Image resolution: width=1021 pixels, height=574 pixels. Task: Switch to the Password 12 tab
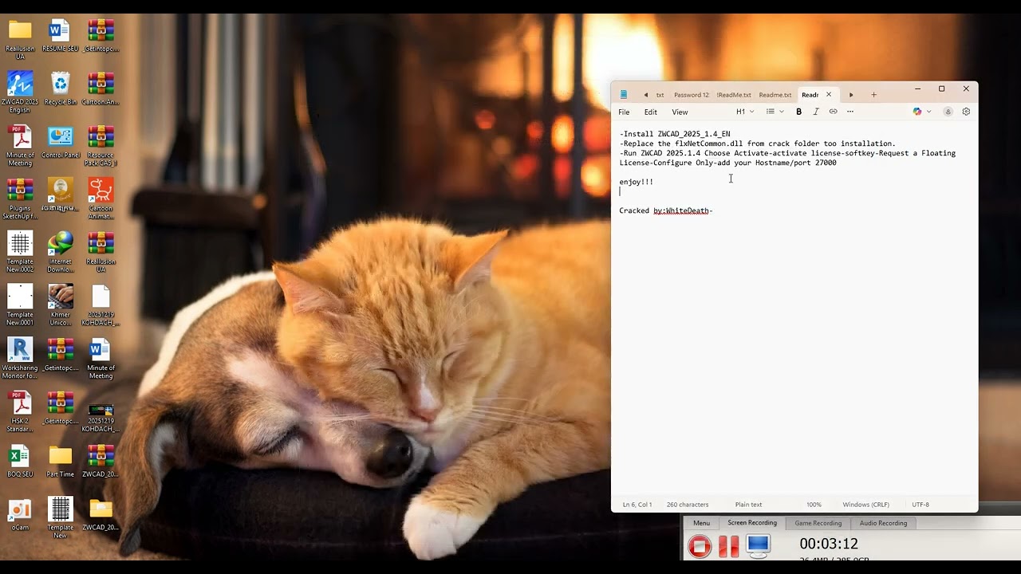[691, 95]
